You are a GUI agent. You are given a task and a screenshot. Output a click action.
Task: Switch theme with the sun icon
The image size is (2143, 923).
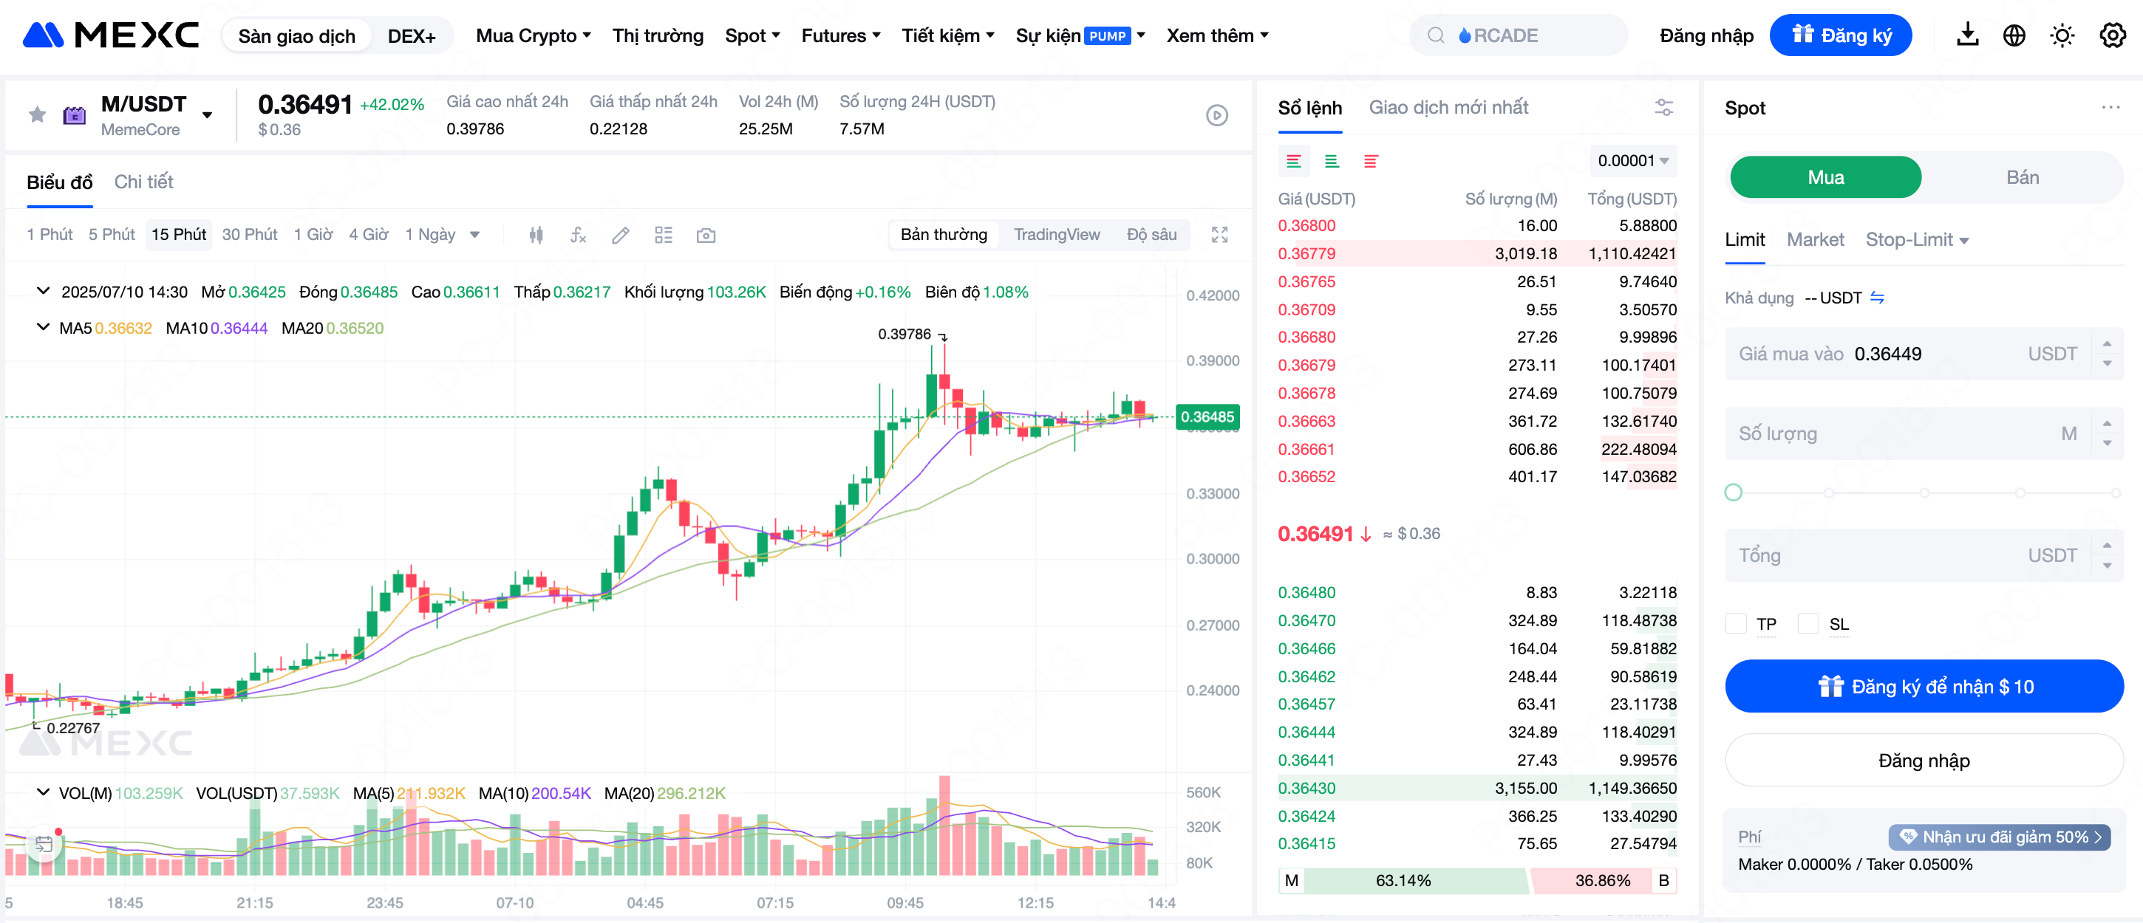pyautogui.click(x=2062, y=35)
